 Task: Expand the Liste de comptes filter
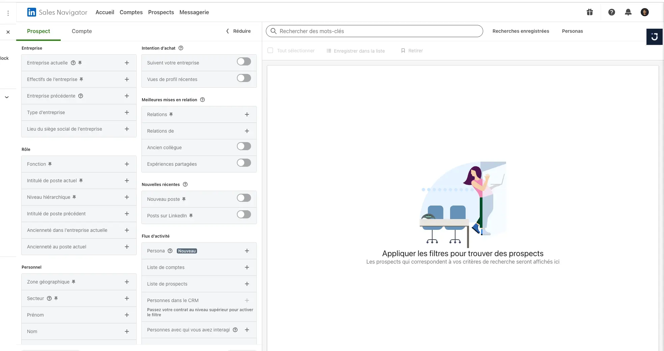click(x=247, y=268)
